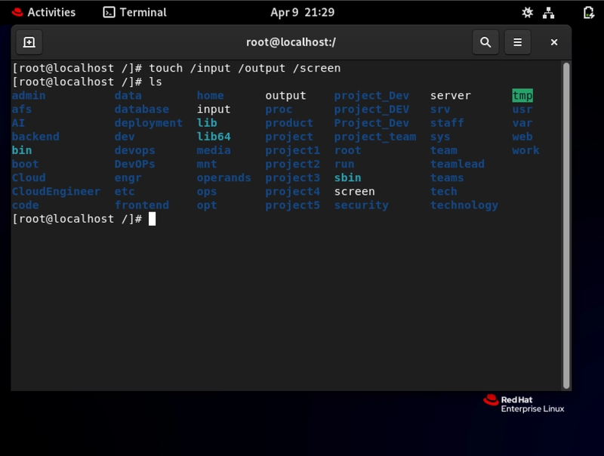The height and width of the screenshot is (456, 604).
Task: Open the clock showing Apr 9 21:29
Action: (x=303, y=12)
